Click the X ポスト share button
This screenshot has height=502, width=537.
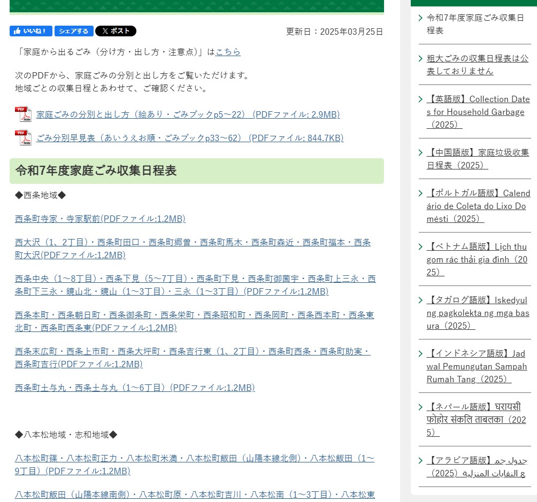(x=116, y=31)
